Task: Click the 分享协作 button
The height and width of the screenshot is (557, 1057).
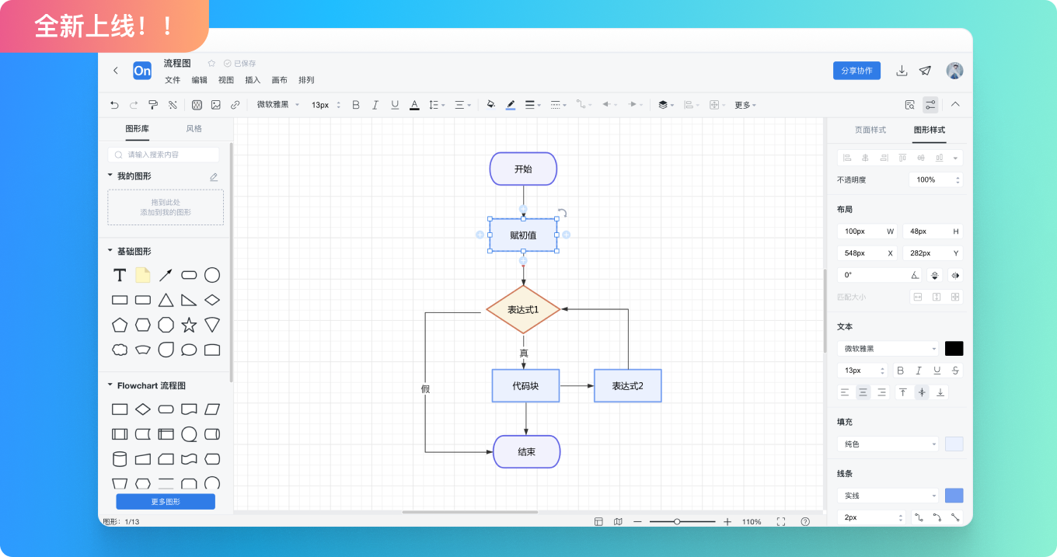Action: tap(856, 71)
